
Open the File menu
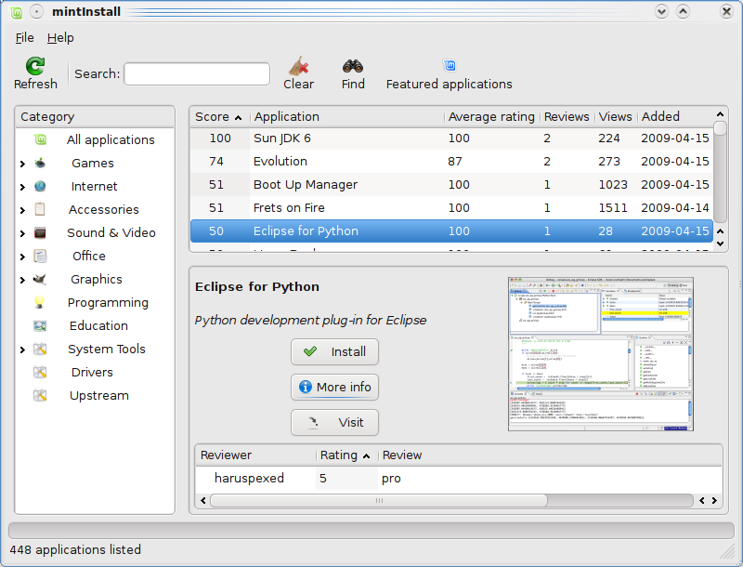point(24,38)
